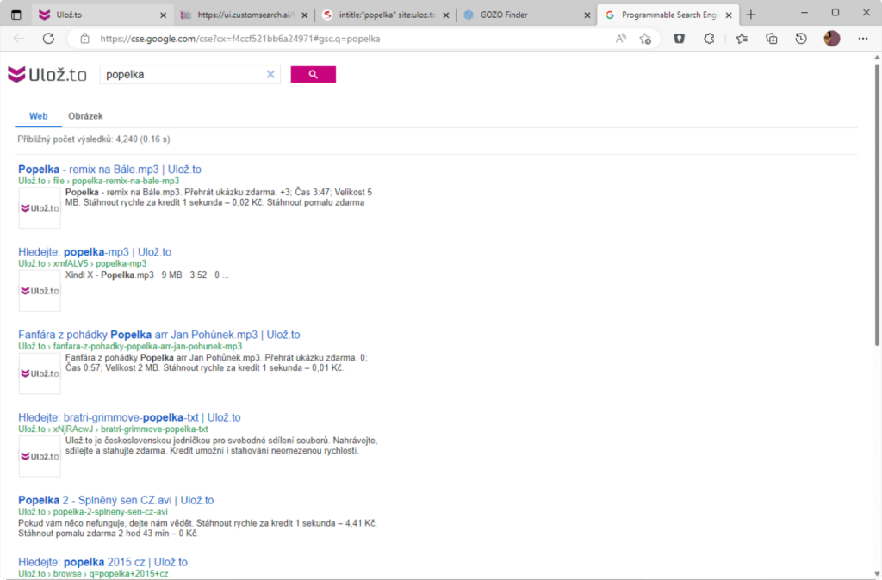Open Hledejte: popelka 2015 cz result

[103, 561]
